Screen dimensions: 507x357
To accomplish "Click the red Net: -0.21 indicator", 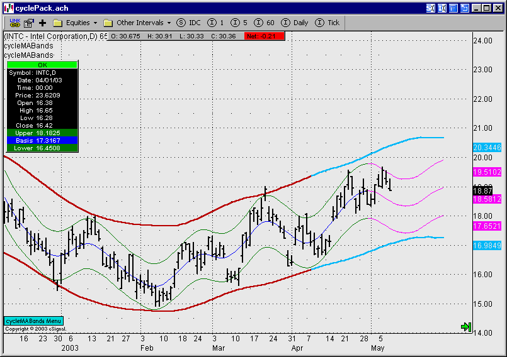I will click(x=265, y=36).
